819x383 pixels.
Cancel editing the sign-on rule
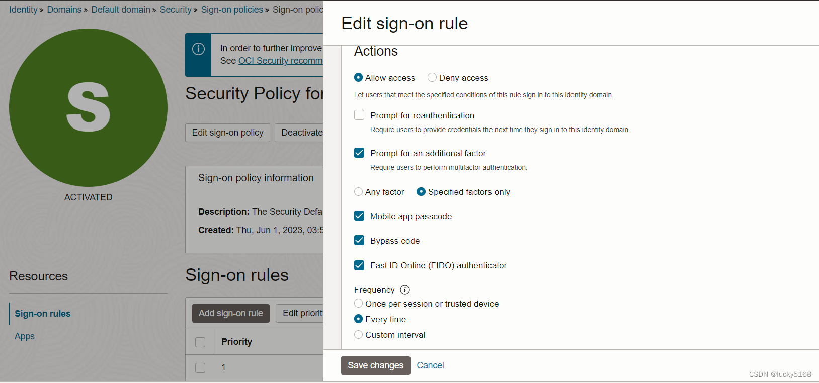coord(430,365)
